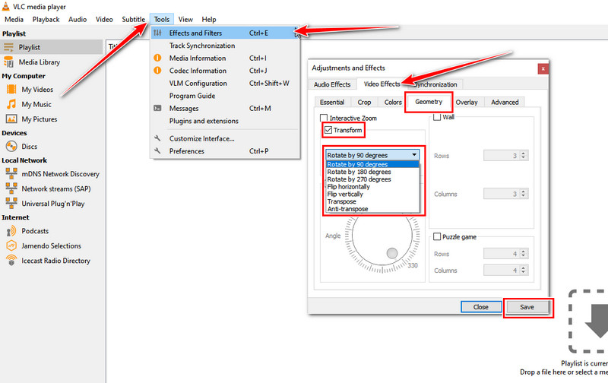This screenshot has height=383, width=608.
Task: Choose Transpose option
Action: [x=372, y=201]
